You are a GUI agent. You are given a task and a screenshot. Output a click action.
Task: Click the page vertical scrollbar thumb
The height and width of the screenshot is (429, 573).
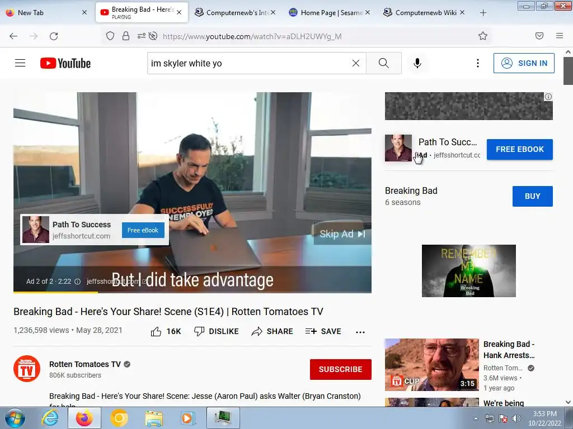click(x=568, y=70)
